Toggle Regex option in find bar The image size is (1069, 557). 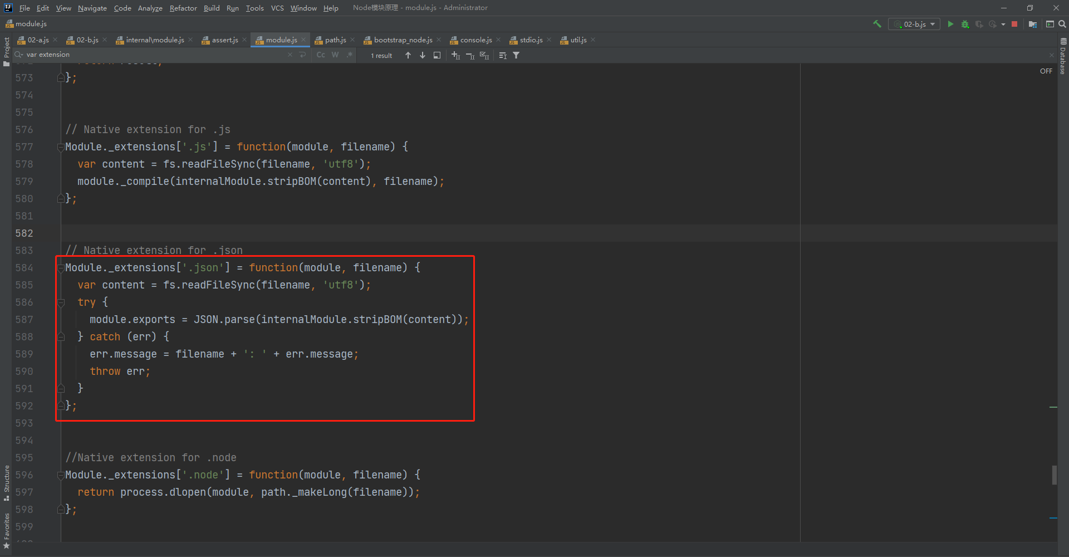pyautogui.click(x=350, y=55)
